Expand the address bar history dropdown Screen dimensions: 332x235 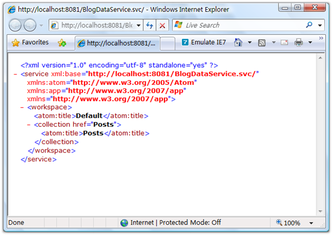137,25
